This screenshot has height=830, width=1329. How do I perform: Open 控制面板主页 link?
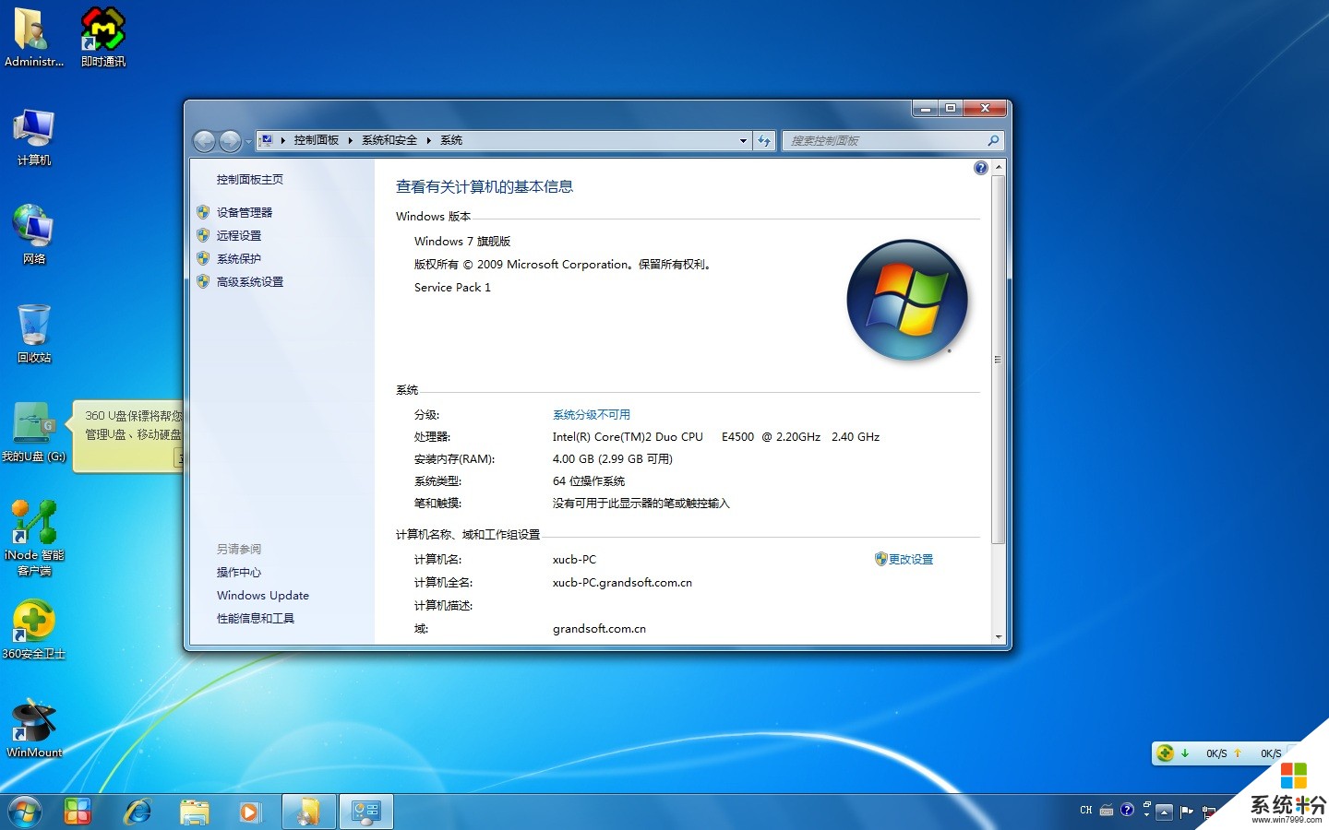(x=250, y=180)
